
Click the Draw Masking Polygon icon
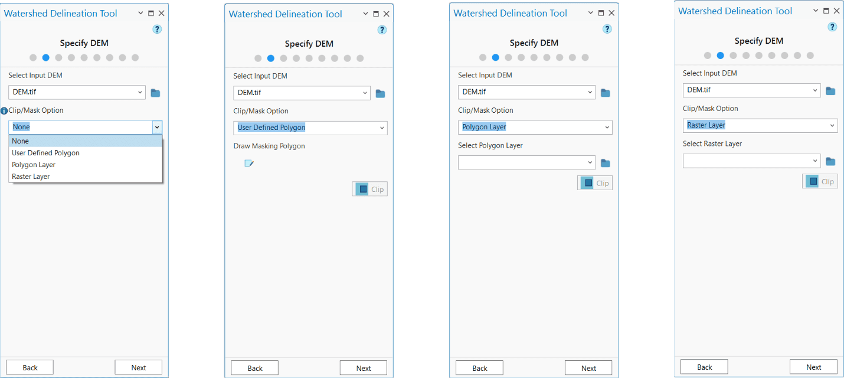coord(248,163)
